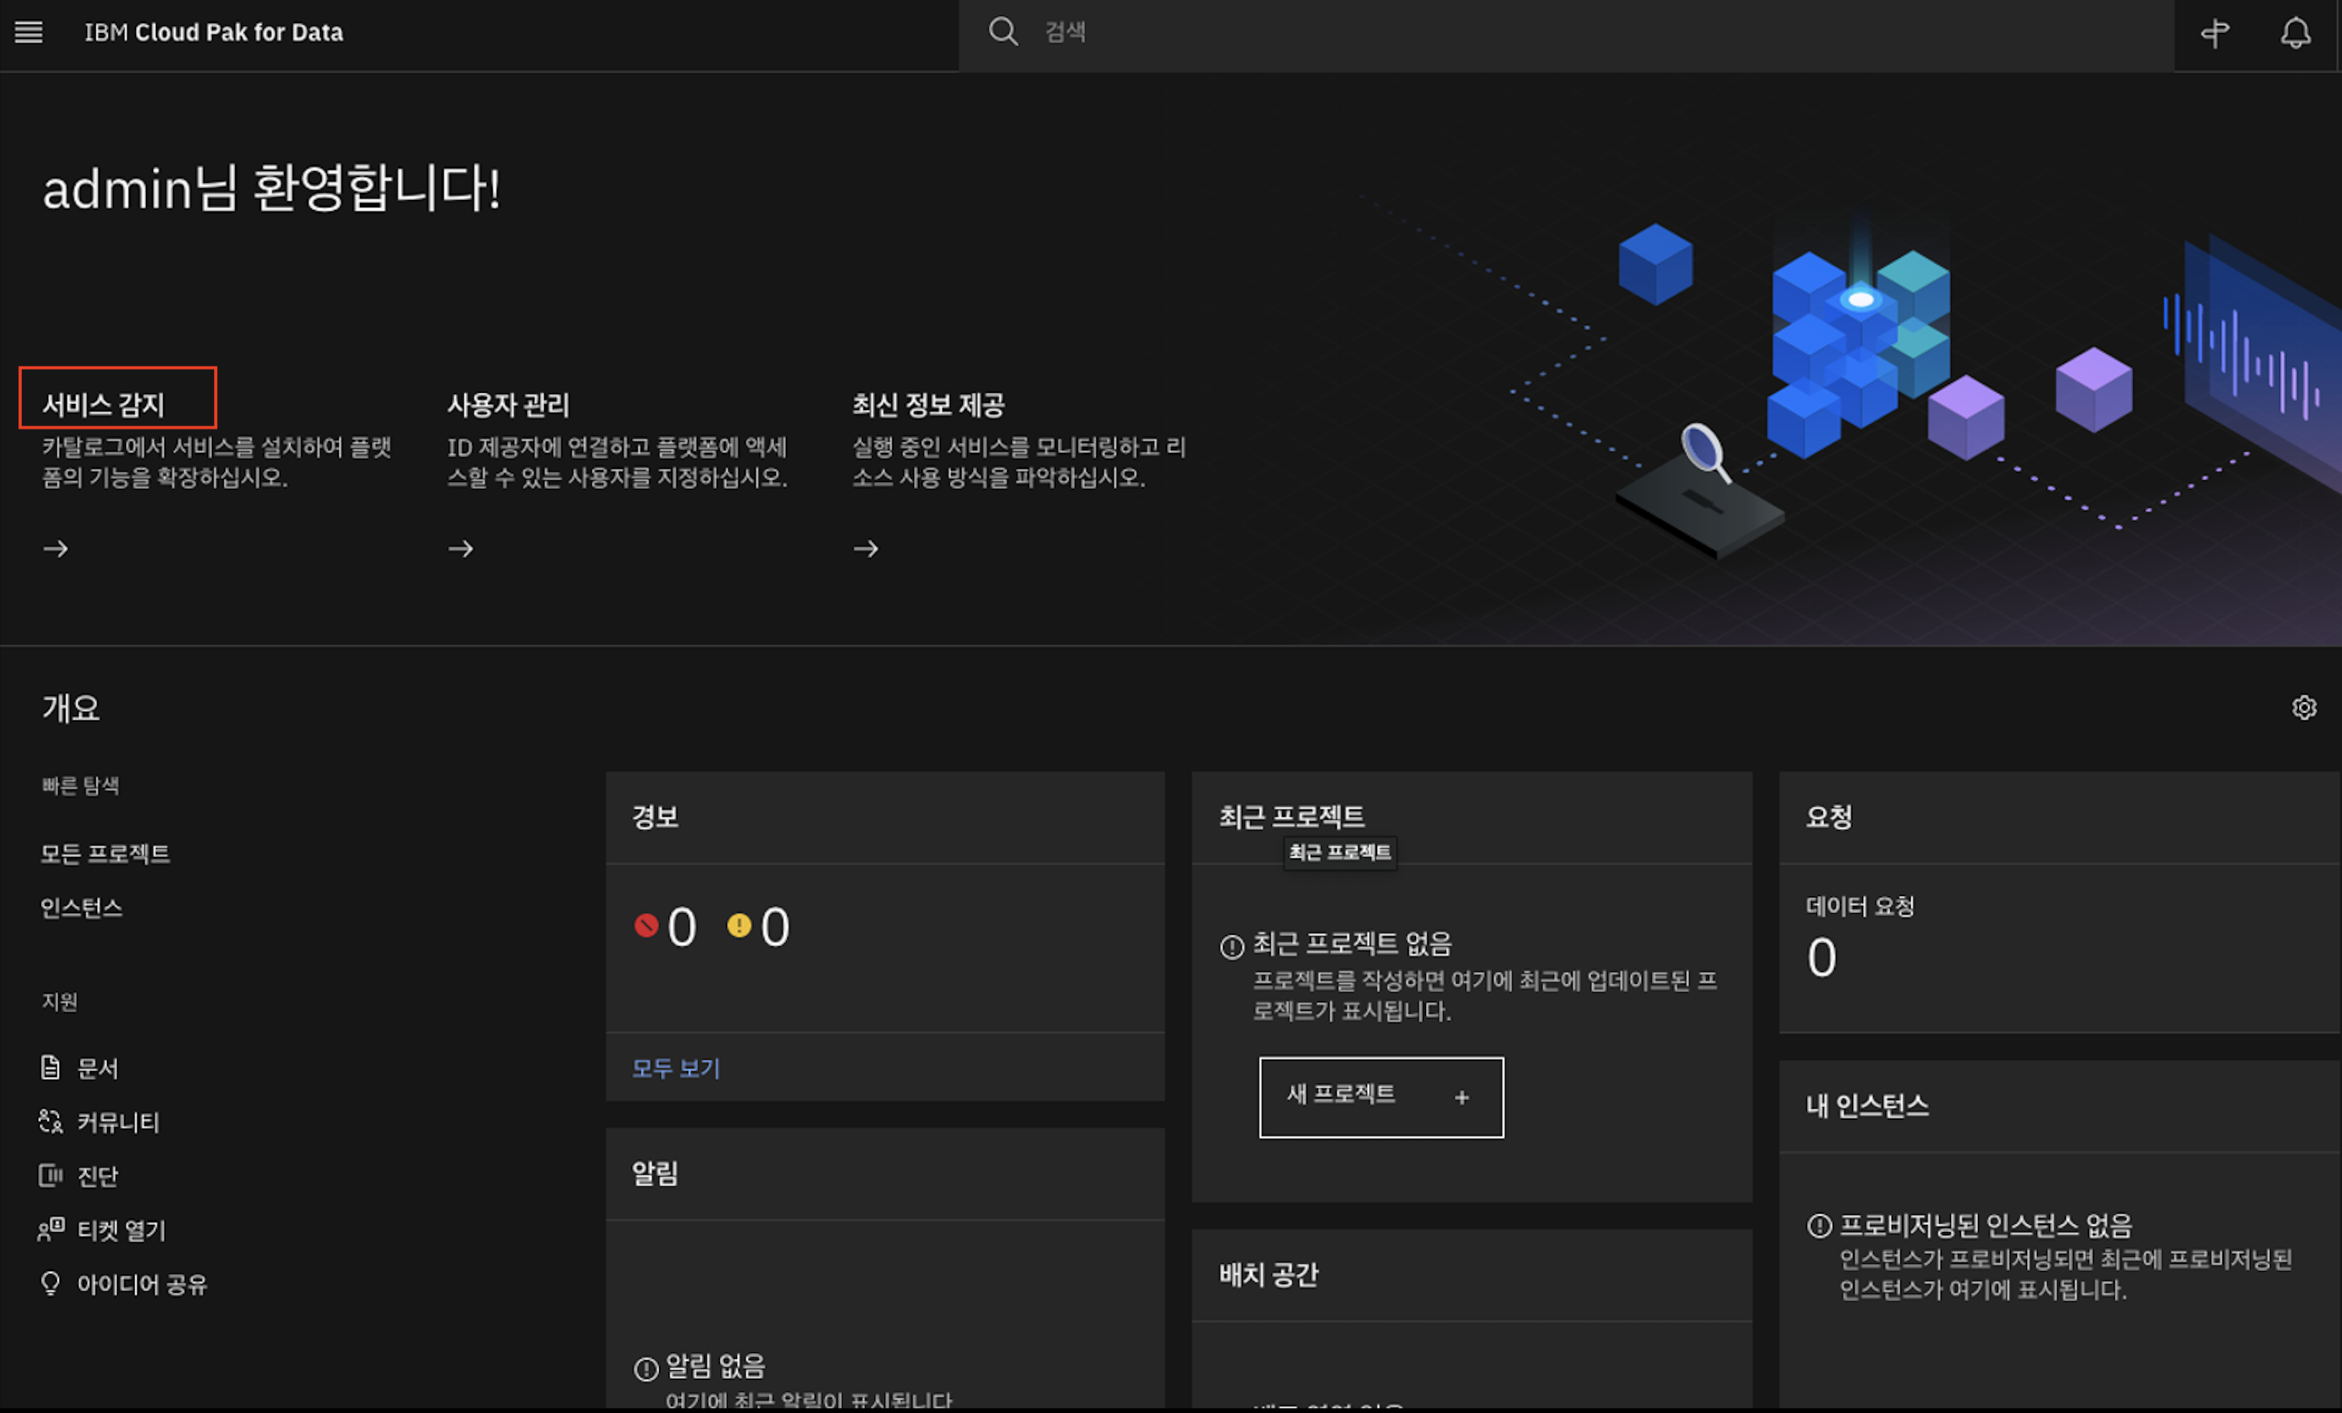The image size is (2342, 1413).
Task: Click arrow under 서비스 감지 card
Action: click(x=56, y=548)
